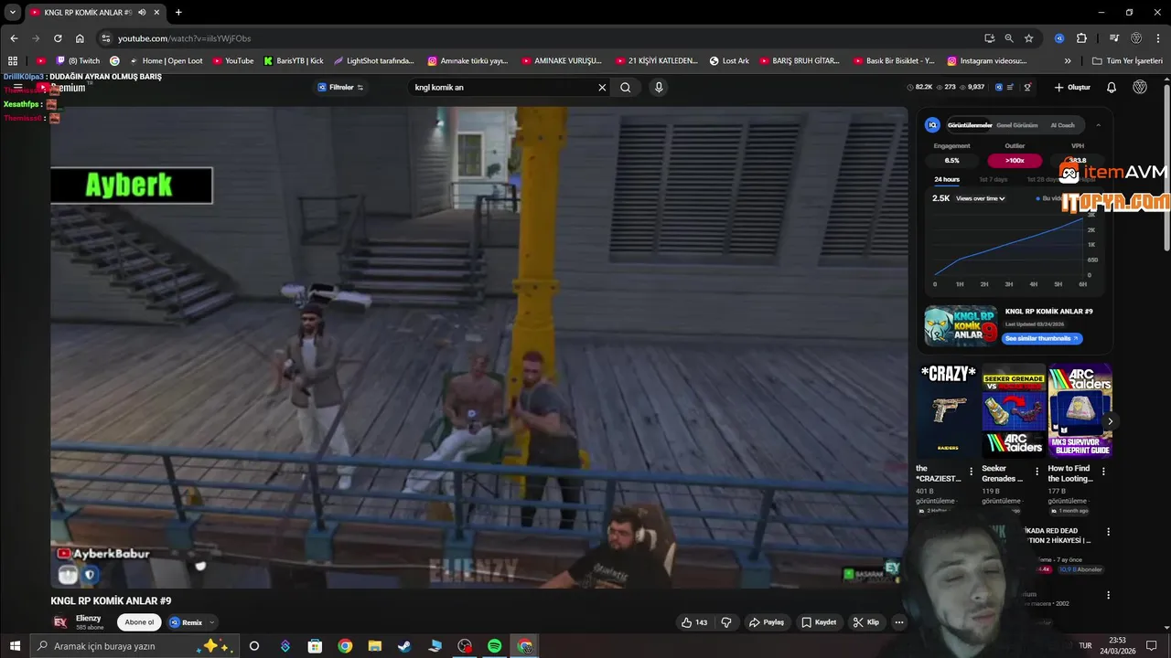Click the YouTube search magnifier button
This screenshot has width=1171, height=658.
pos(626,88)
